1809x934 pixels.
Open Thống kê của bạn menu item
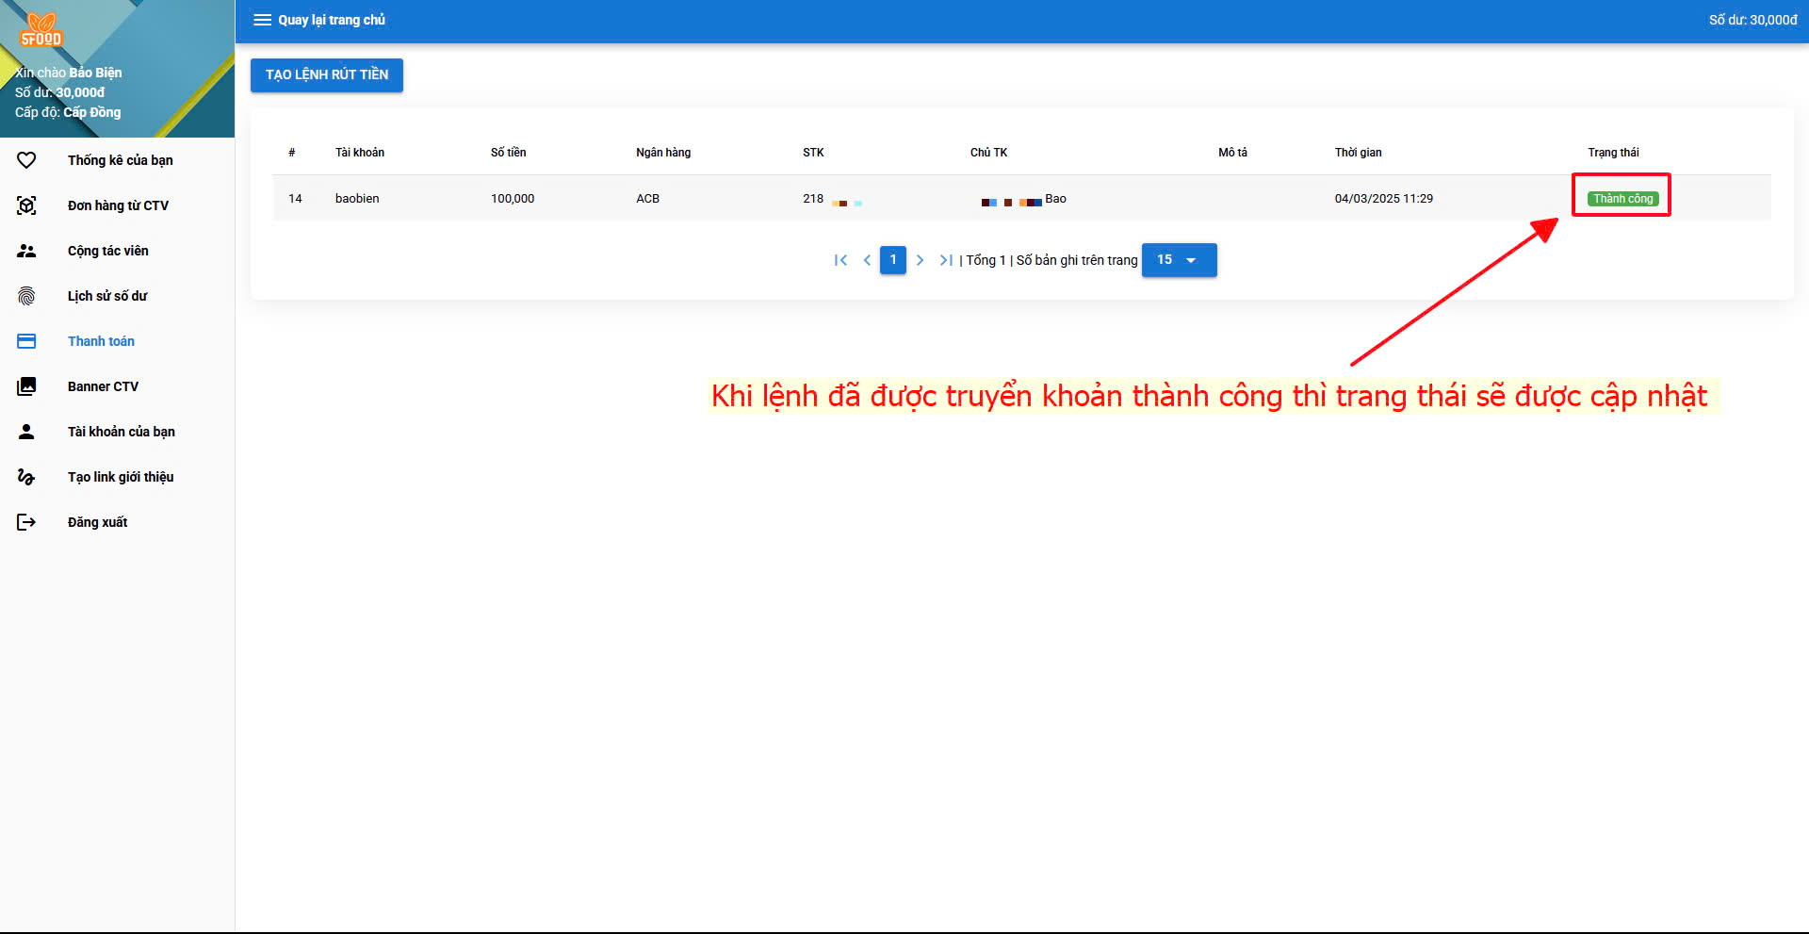[120, 160]
